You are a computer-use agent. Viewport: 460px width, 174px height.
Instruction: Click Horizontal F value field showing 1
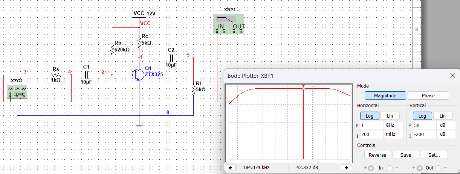click(371, 125)
